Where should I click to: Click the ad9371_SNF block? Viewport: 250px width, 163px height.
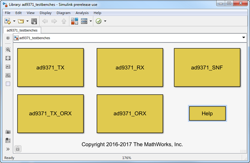click(x=207, y=68)
